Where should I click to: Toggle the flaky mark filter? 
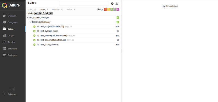tap(36, 13)
